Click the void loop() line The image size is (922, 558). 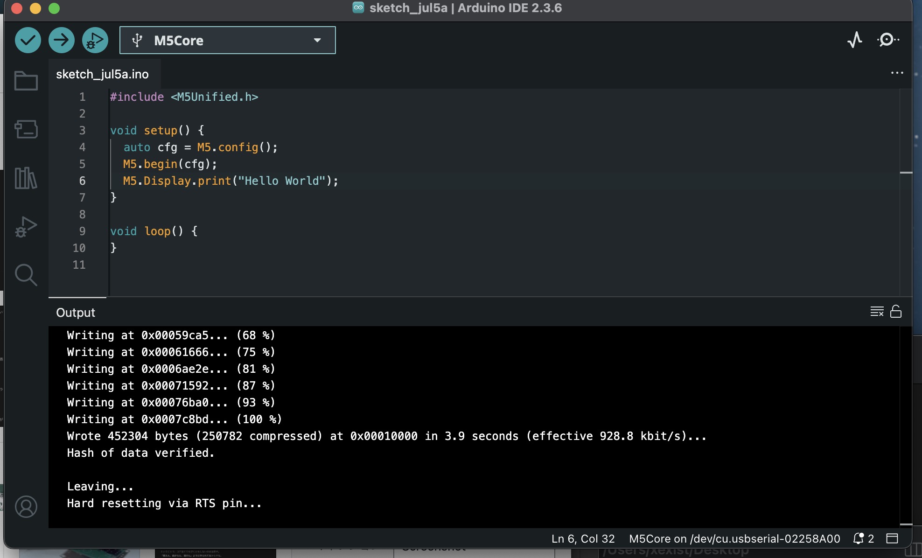click(154, 231)
